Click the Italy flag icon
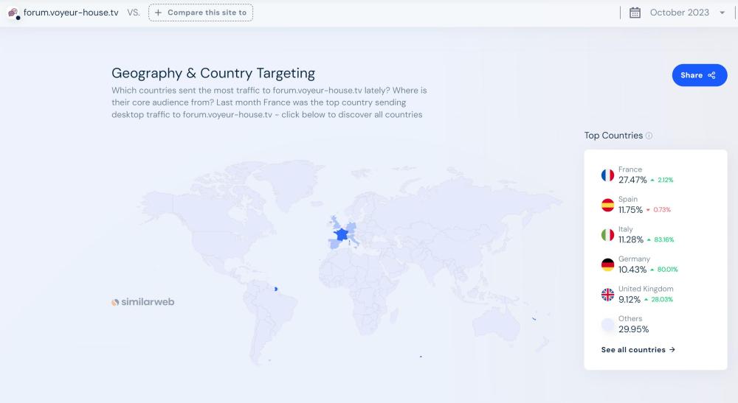Viewport: 738px width, 403px height. tap(607, 235)
